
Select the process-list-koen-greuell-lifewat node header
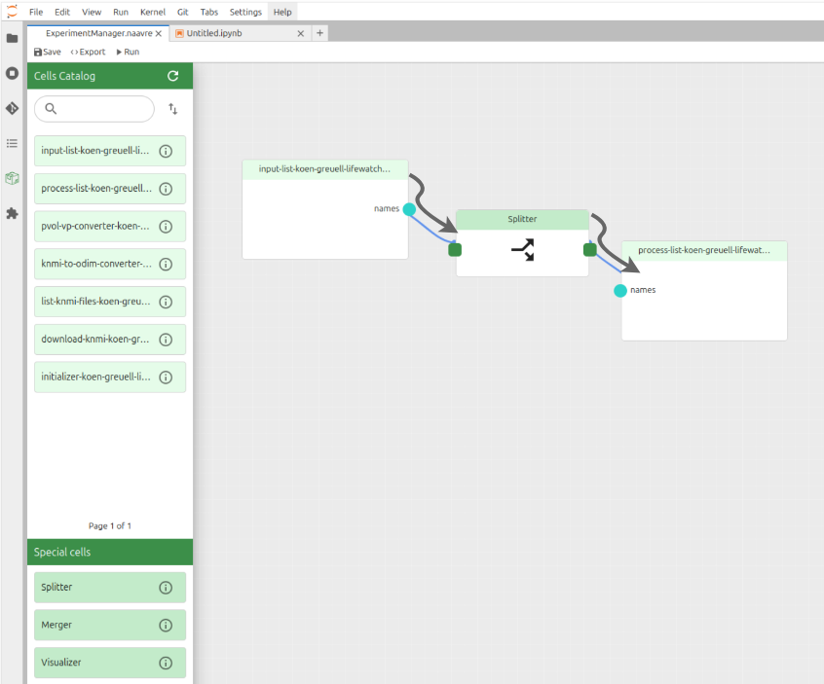click(x=704, y=251)
